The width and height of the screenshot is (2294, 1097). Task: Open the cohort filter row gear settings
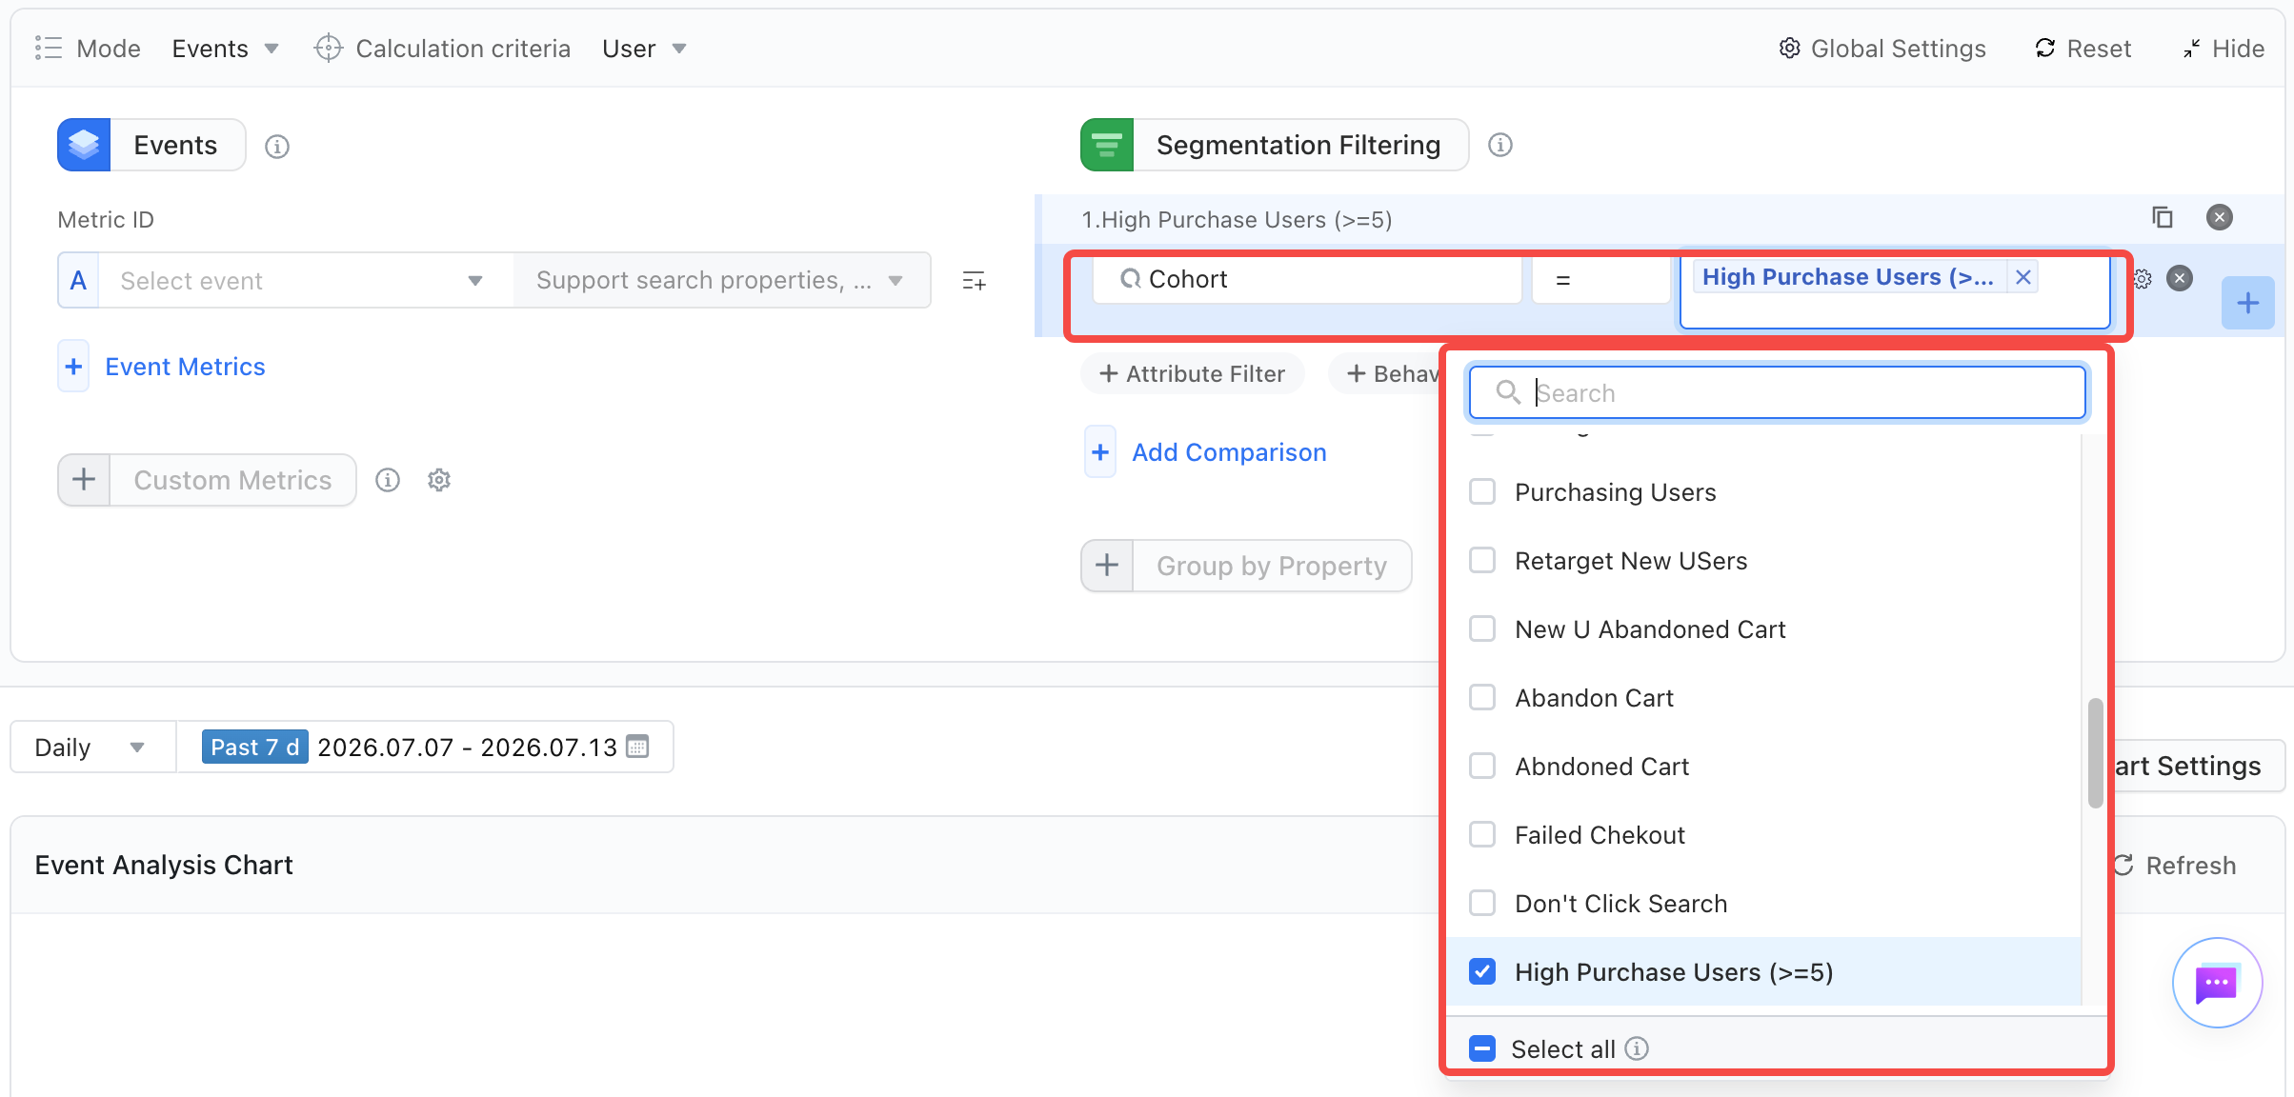point(2143,279)
